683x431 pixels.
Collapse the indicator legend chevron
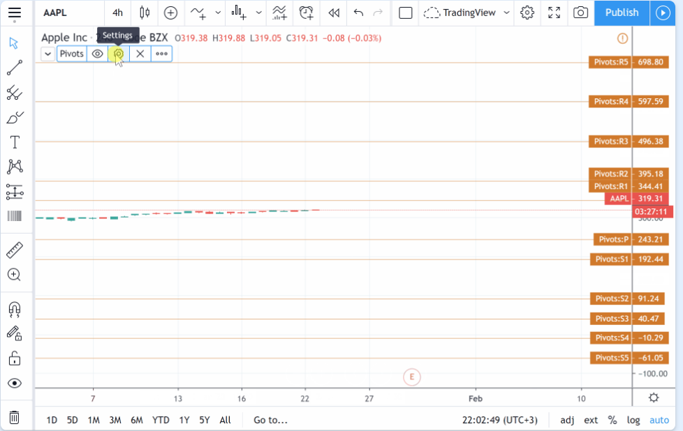48,54
